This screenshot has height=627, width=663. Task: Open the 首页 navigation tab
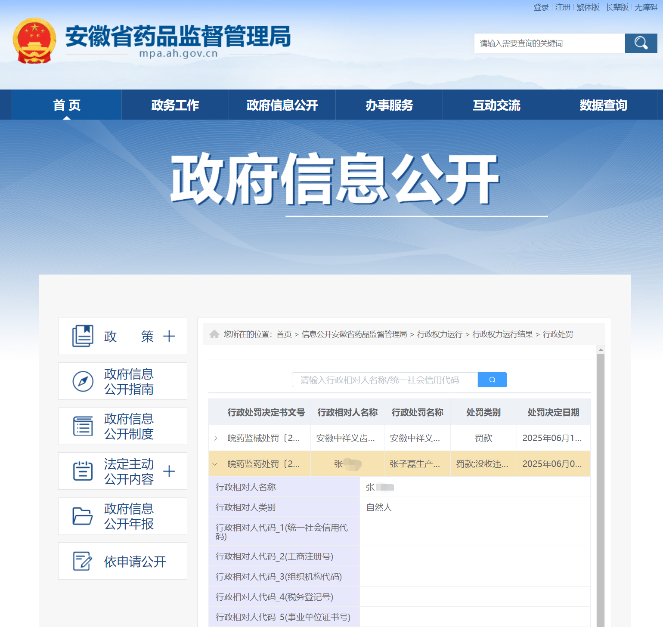(x=67, y=105)
